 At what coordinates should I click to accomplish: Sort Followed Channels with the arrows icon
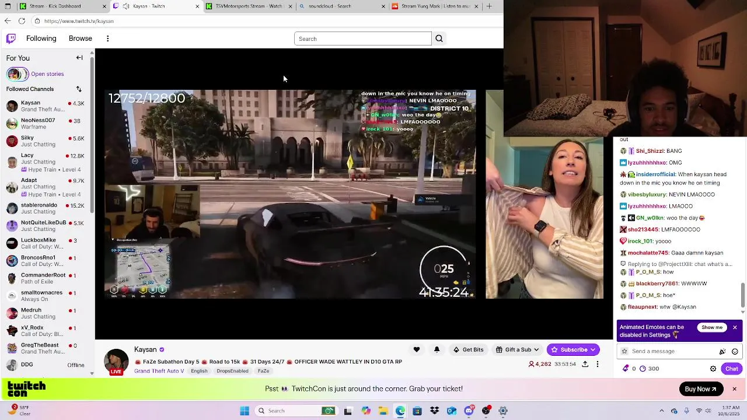pos(79,89)
